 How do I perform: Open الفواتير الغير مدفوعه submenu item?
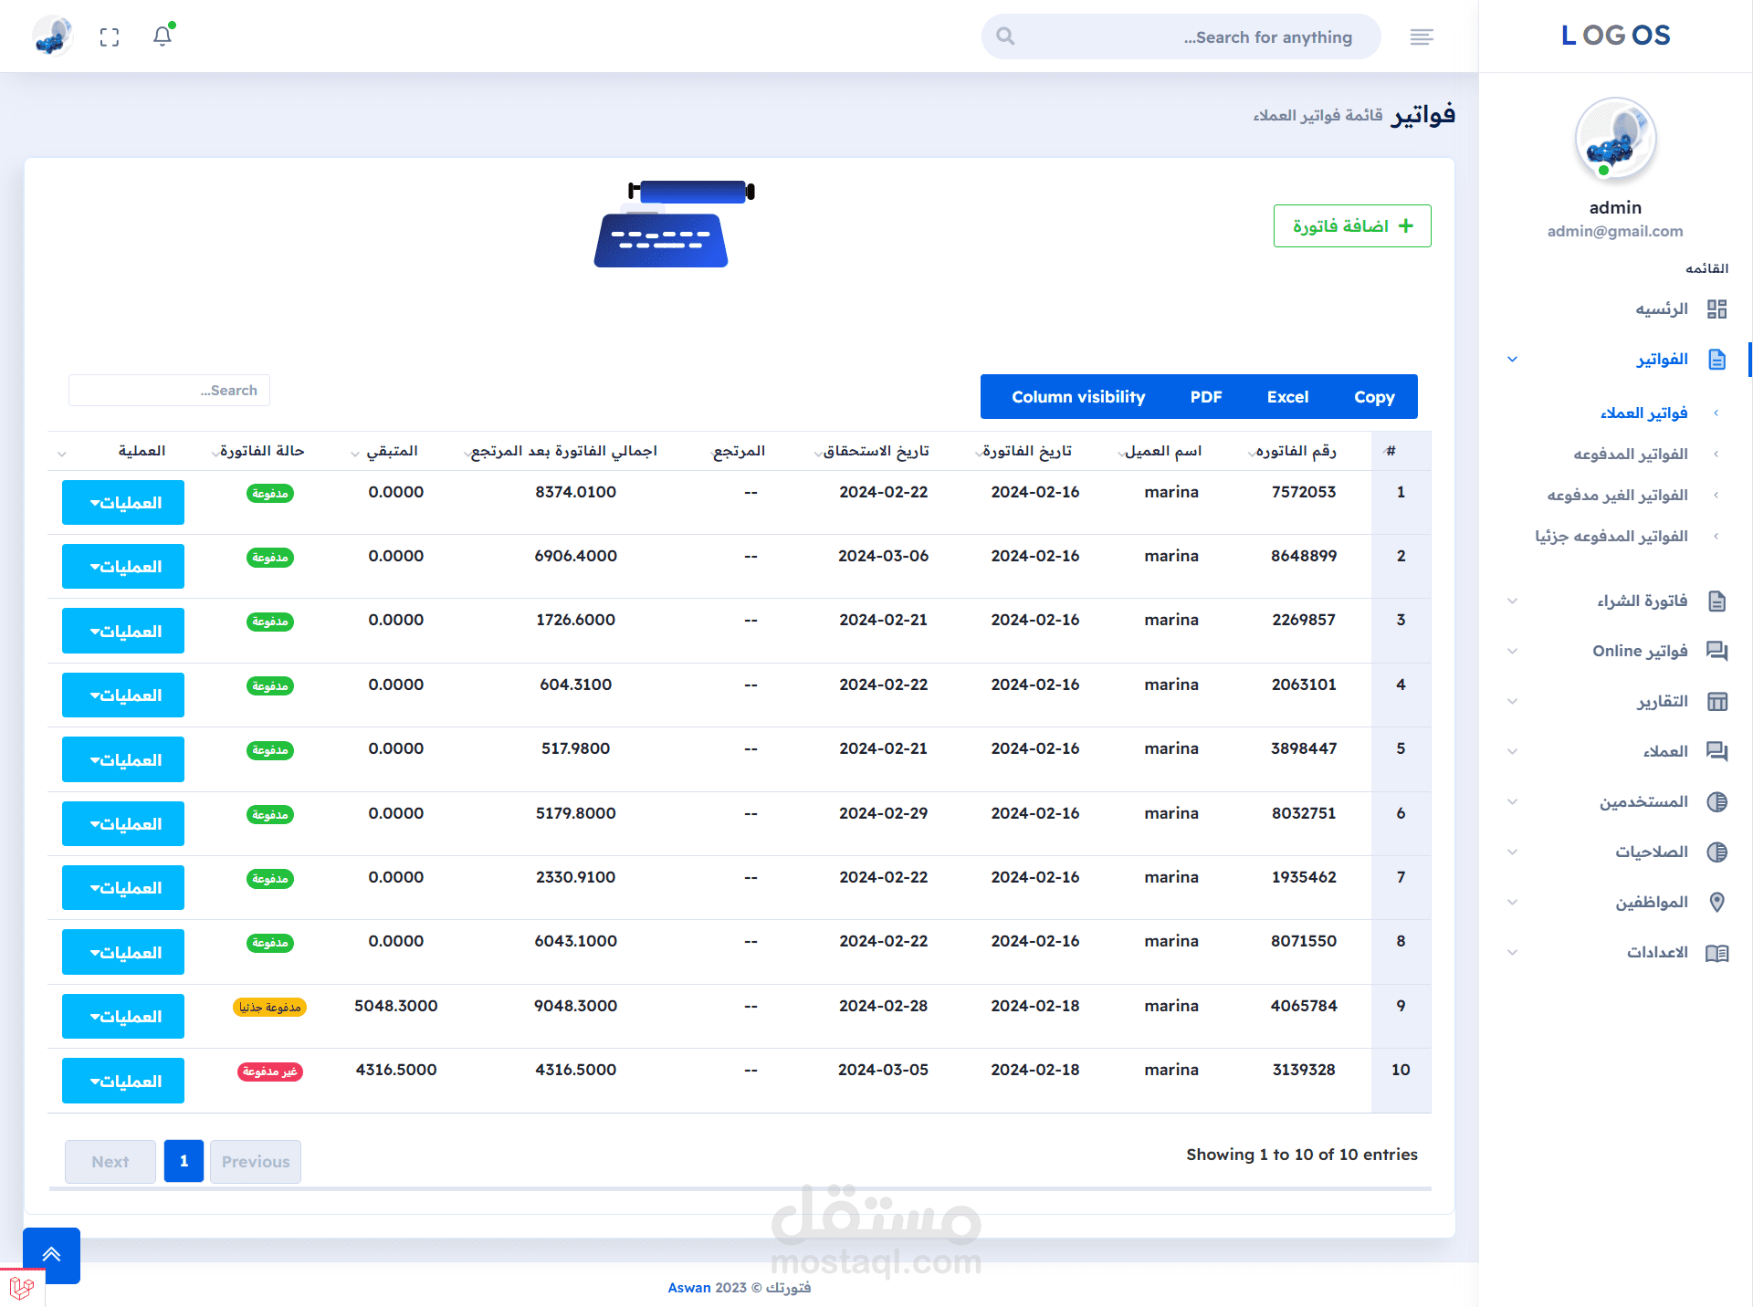pyautogui.click(x=1617, y=495)
